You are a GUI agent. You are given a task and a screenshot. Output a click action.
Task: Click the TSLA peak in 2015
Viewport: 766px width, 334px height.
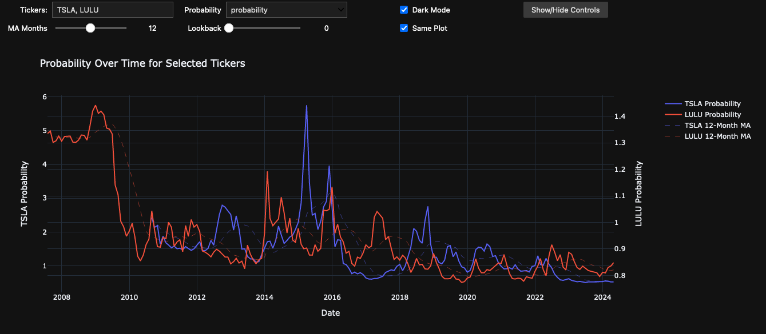coord(307,106)
